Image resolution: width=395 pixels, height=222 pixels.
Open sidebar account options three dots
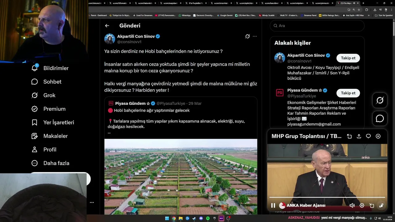point(92,203)
